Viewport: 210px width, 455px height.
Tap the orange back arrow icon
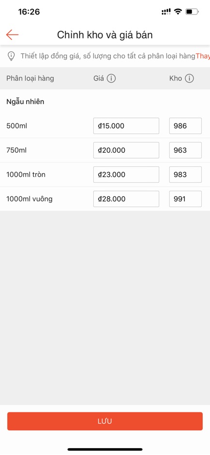12,35
